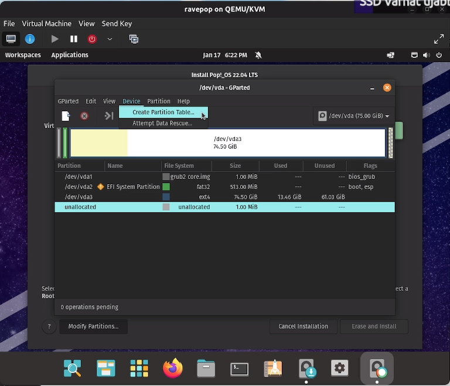The image size is (450, 386).
Task: Open the virt-manager File menu
Action: tap(9, 23)
